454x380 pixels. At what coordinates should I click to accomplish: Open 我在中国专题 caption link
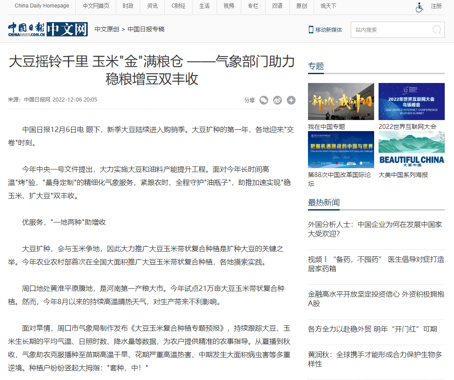(x=326, y=127)
